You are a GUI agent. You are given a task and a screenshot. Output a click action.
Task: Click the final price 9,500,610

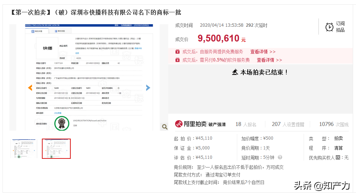[218, 38]
